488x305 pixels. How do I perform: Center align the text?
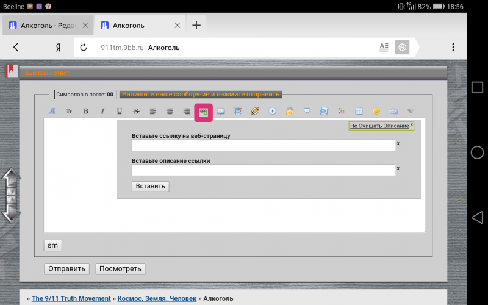[x=170, y=111]
